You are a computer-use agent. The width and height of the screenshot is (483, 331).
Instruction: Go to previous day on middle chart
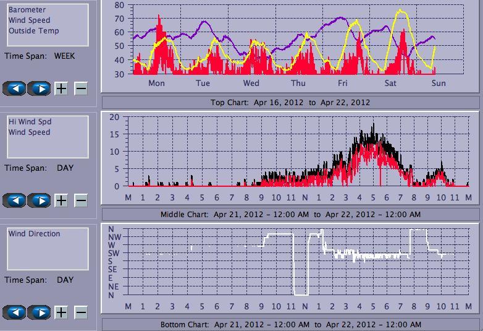[x=15, y=200]
